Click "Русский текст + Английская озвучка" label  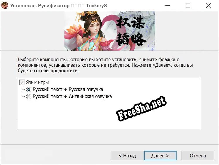(72, 97)
